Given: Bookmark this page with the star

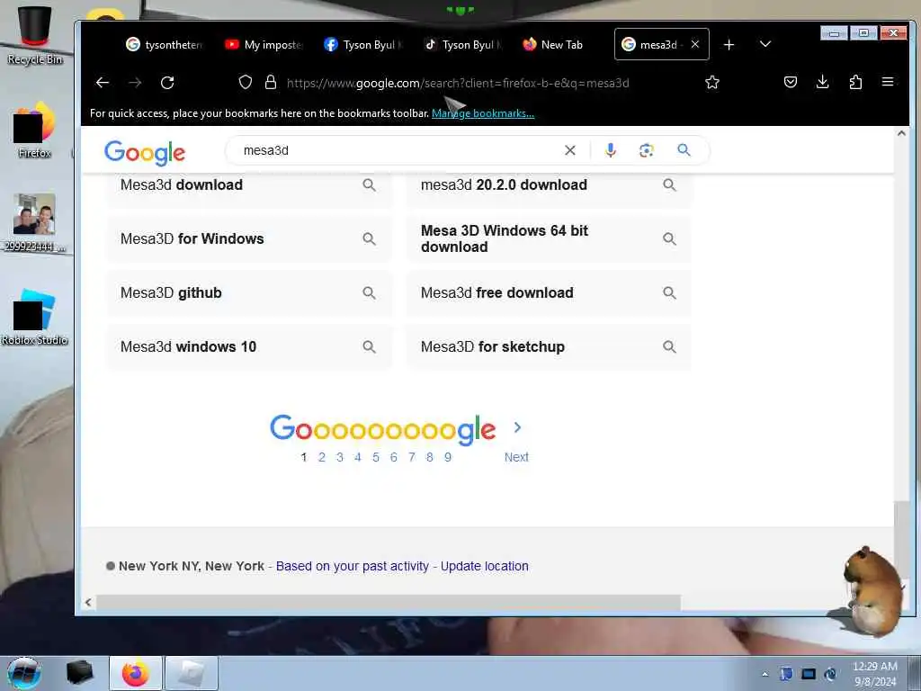Looking at the screenshot, I should pyautogui.click(x=712, y=82).
